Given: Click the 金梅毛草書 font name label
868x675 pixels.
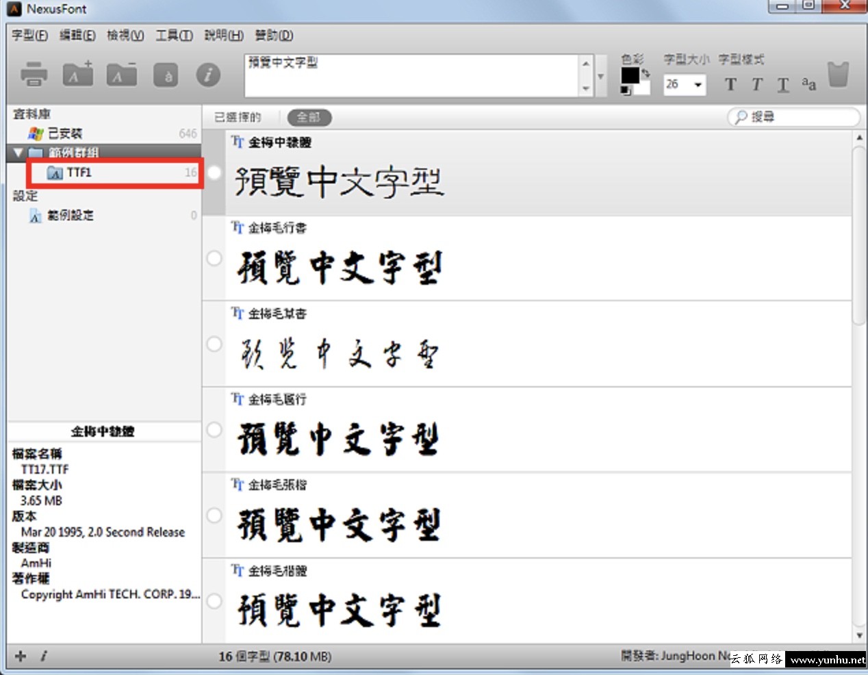Looking at the screenshot, I should (277, 314).
